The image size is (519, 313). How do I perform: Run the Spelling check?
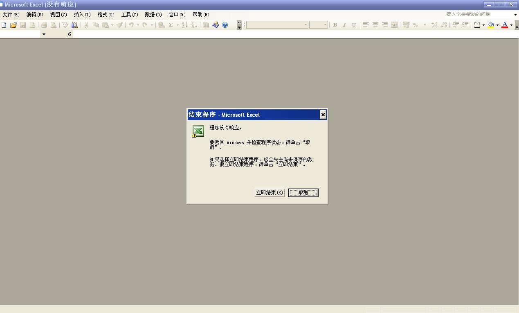[x=65, y=24]
